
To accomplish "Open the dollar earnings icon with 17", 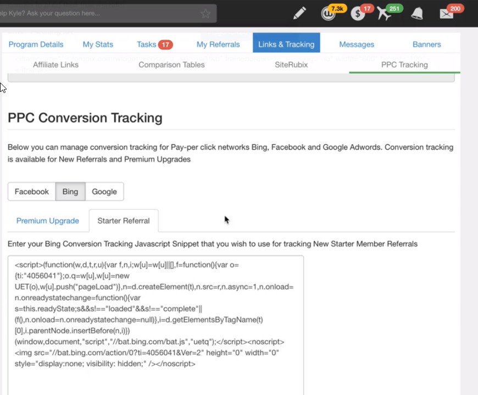I will tap(362, 13).
